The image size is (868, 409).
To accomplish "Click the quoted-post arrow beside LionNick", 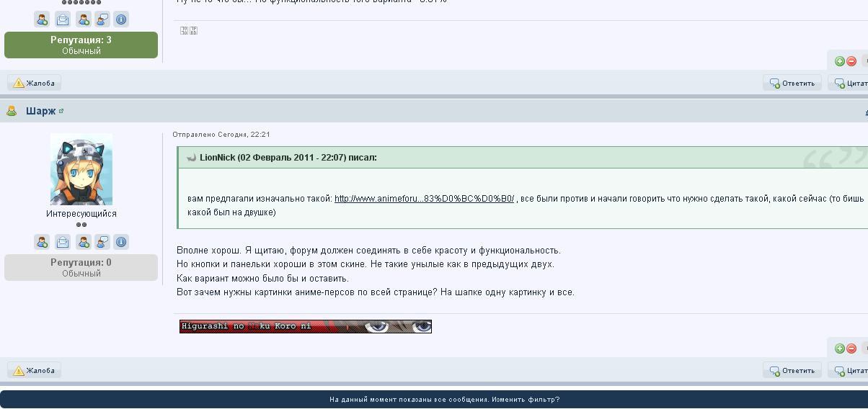I will tap(191, 158).
